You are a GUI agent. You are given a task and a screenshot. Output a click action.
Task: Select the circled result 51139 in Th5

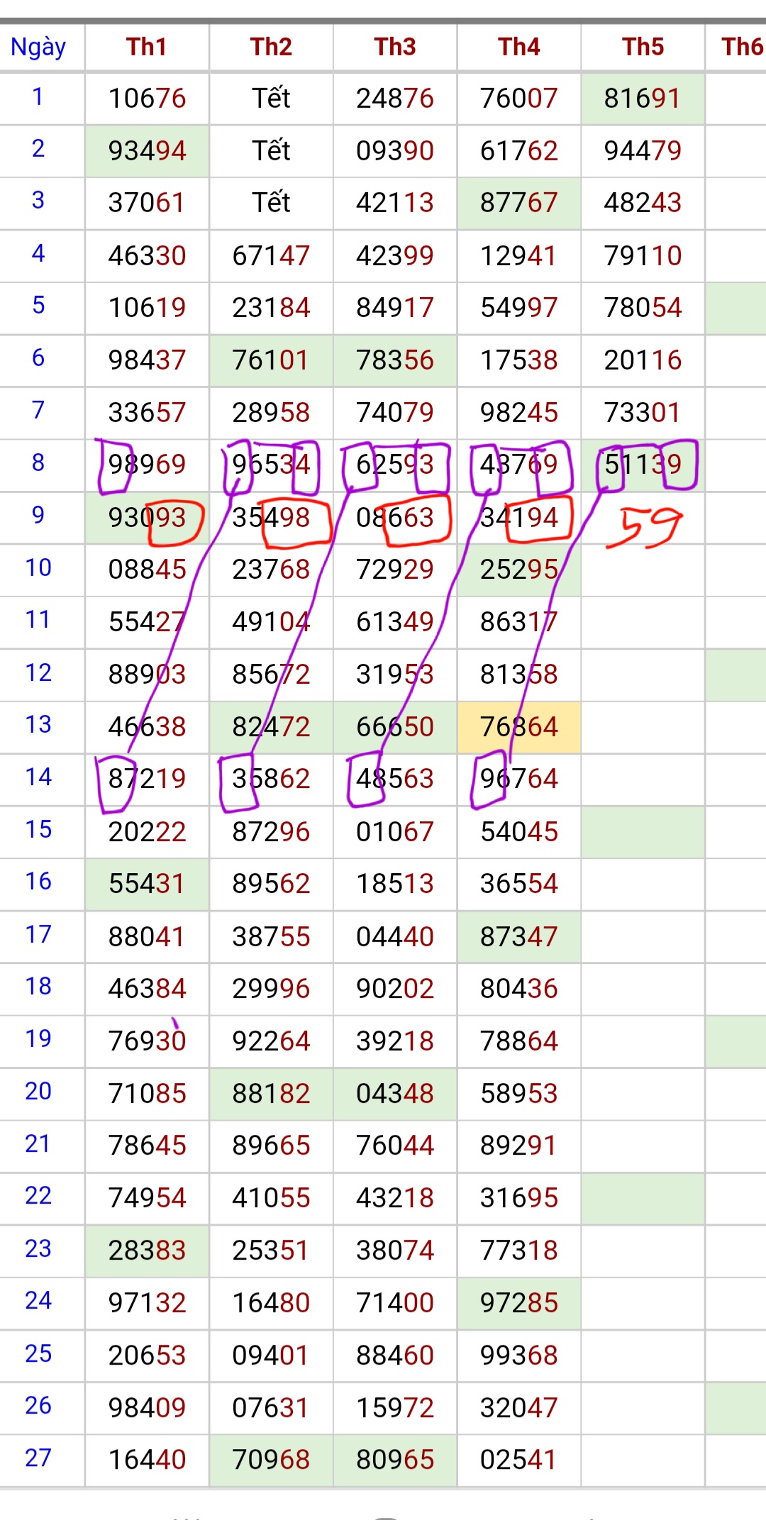pos(643,465)
